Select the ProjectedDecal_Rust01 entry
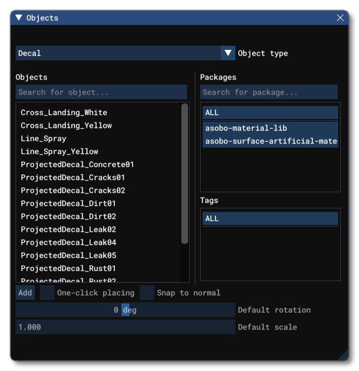Image resolution: width=359 pixels, height=371 pixels. (69, 268)
